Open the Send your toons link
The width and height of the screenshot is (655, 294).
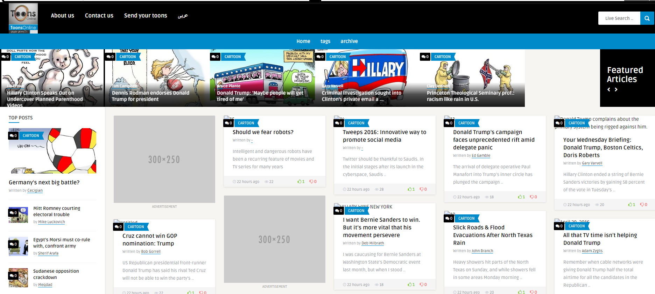pos(146,15)
